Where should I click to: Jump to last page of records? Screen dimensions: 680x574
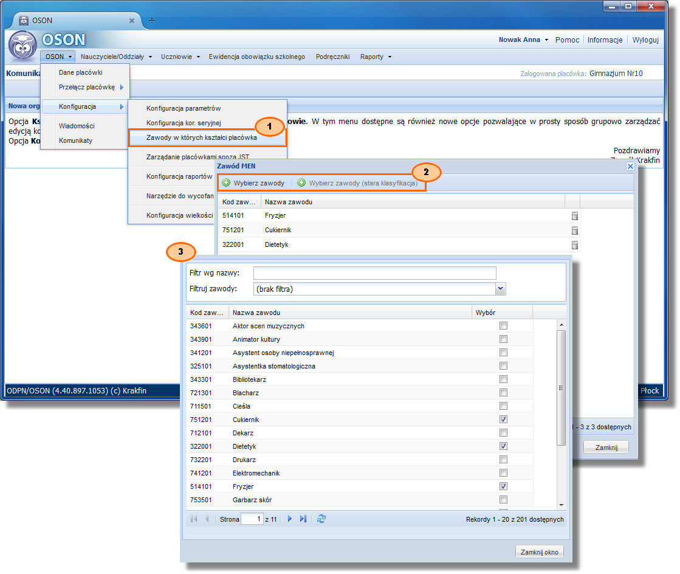coord(303,519)
